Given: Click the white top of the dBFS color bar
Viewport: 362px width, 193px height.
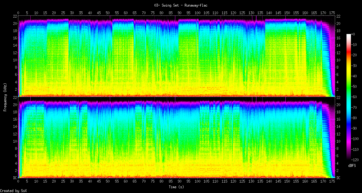Looking at the screenshot, I should coord(349,35).
